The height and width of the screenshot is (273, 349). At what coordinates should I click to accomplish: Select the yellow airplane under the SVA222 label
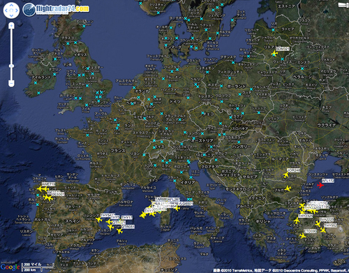point(318,223)
